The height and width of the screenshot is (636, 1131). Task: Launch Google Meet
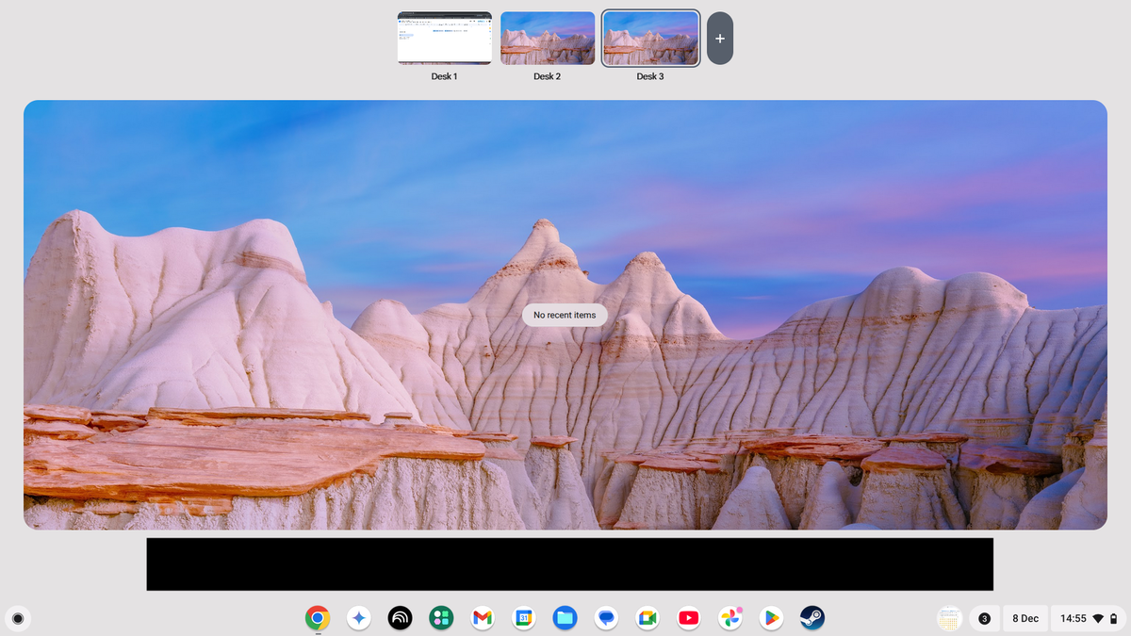click(647, 618)
